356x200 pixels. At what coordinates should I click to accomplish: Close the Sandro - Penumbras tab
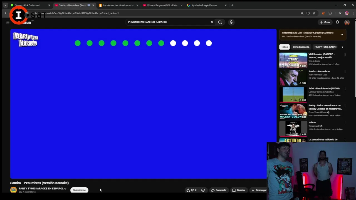pyautogui.click(x=93, y=5)
